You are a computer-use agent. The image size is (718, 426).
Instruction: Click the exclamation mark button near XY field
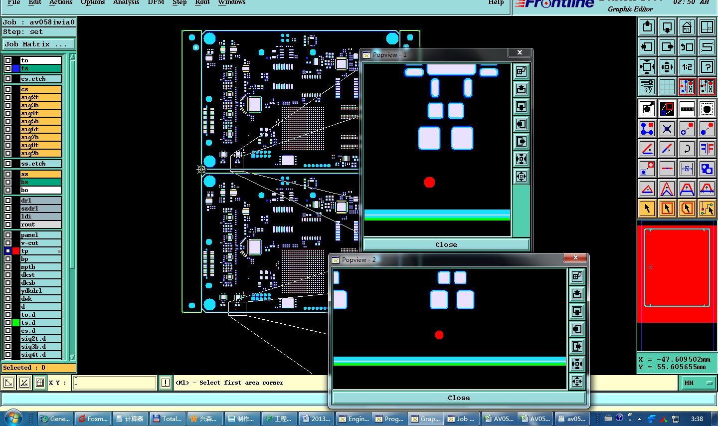pyautogui.click(x=166, y=383)
